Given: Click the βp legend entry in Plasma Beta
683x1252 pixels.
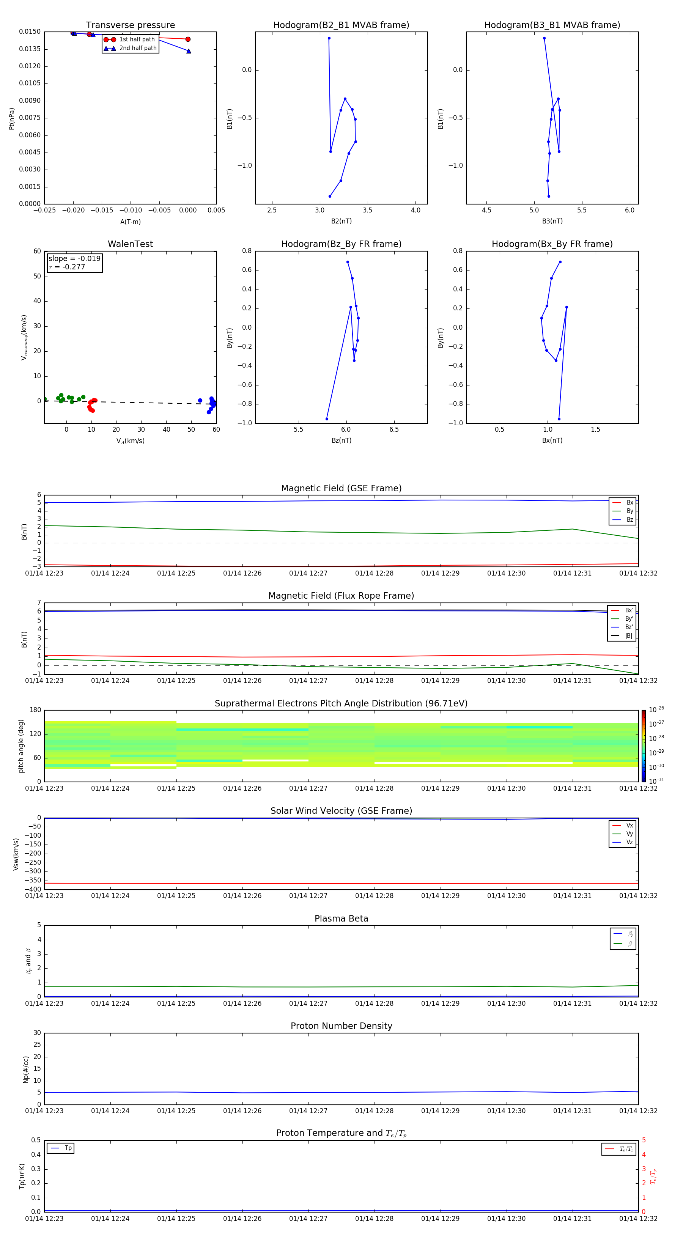Looking at the screenshot, I should 623,933.
